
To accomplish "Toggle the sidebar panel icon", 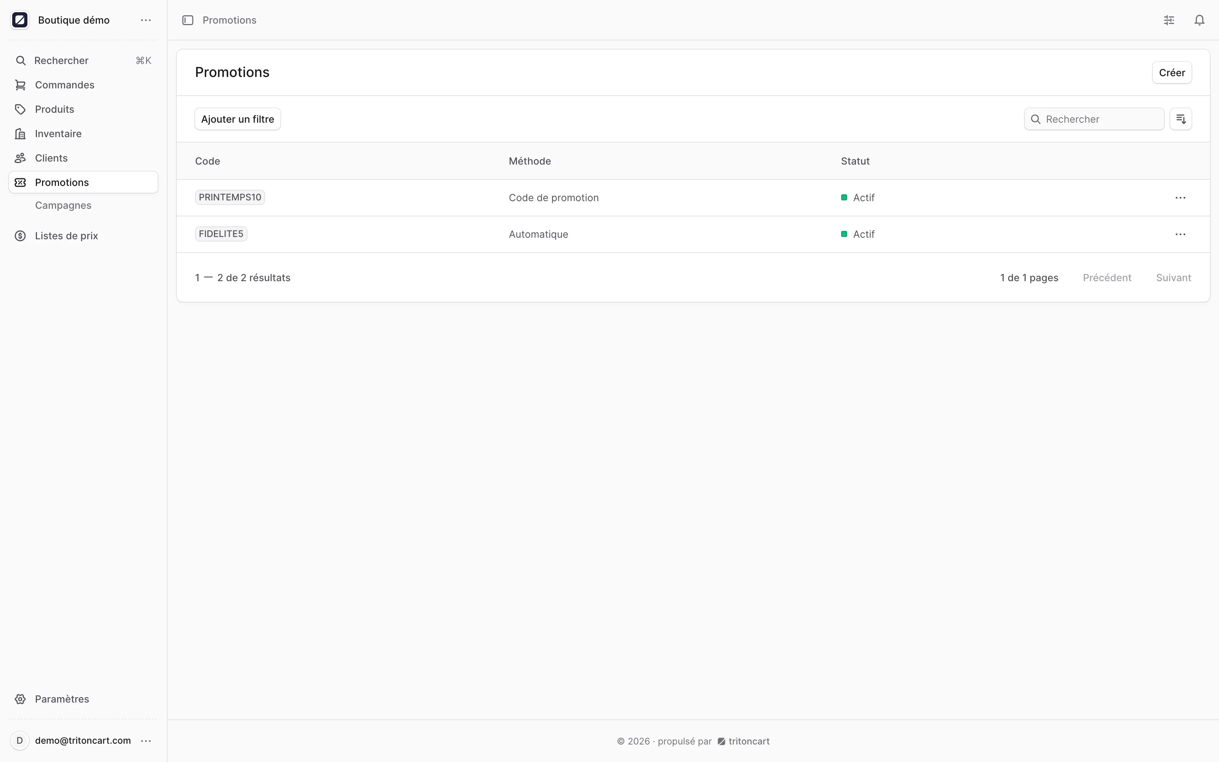I will (187, 20).
